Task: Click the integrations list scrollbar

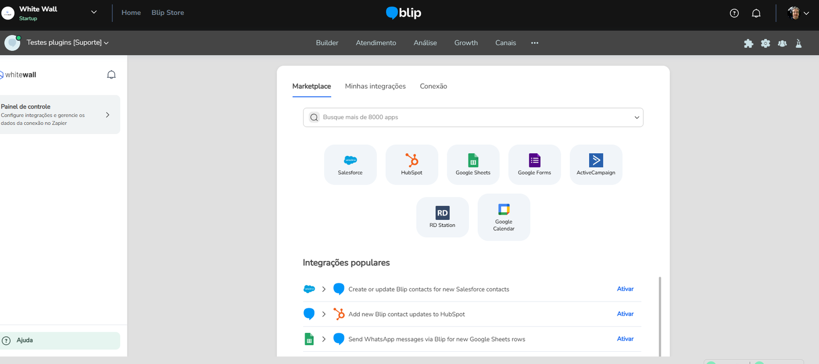Action: click(660, 316)
